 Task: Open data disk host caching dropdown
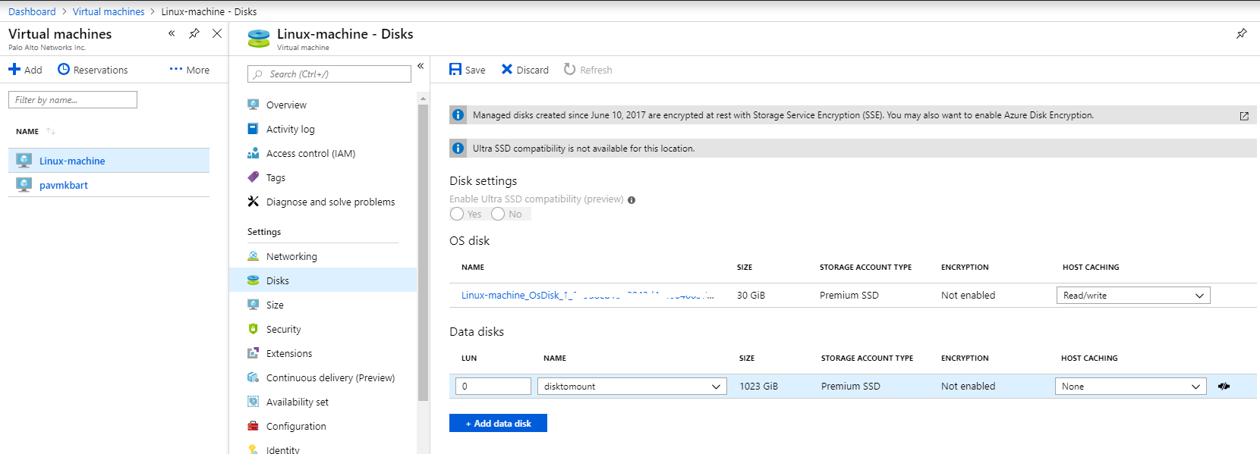point(1130,387)
